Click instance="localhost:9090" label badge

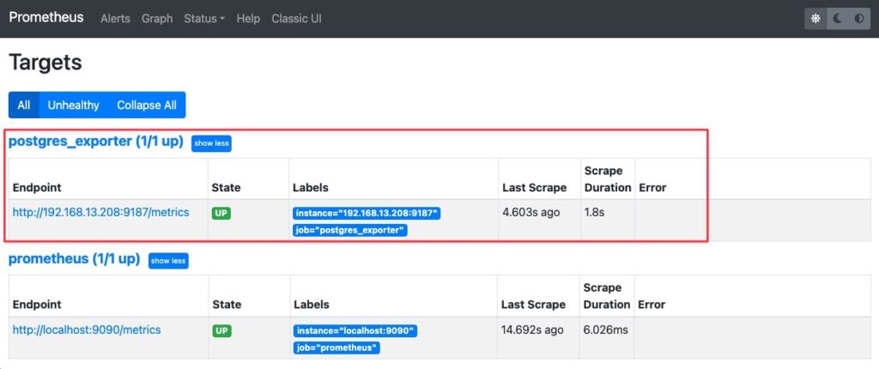point(355,331)
